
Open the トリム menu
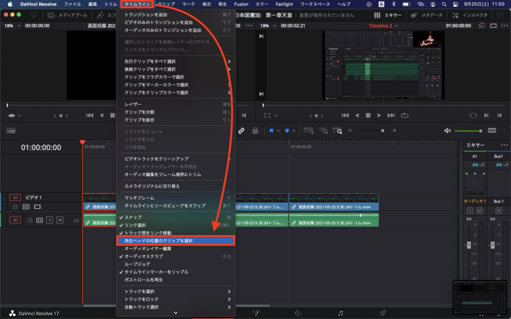point(111,4)
